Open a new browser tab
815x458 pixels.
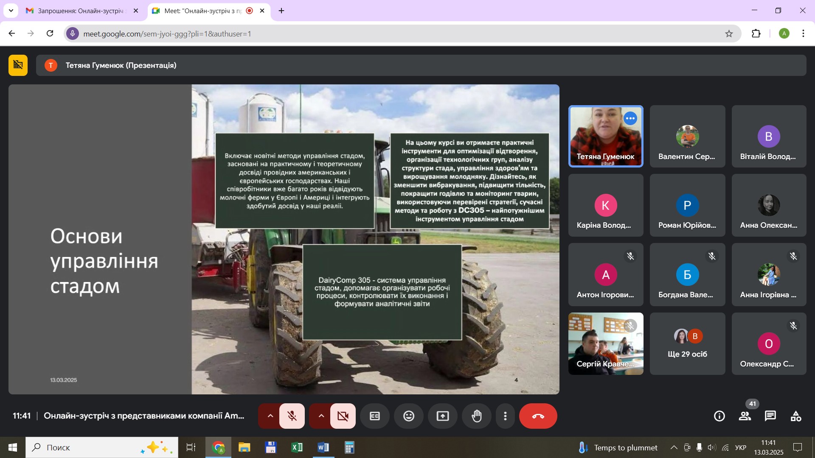pos(281,11)
